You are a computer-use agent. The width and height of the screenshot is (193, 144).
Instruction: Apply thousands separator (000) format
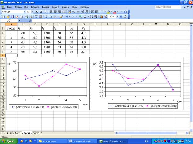(78, 12)
